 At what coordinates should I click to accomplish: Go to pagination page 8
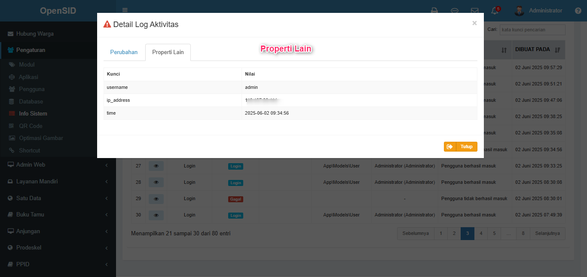coord(523,233)
